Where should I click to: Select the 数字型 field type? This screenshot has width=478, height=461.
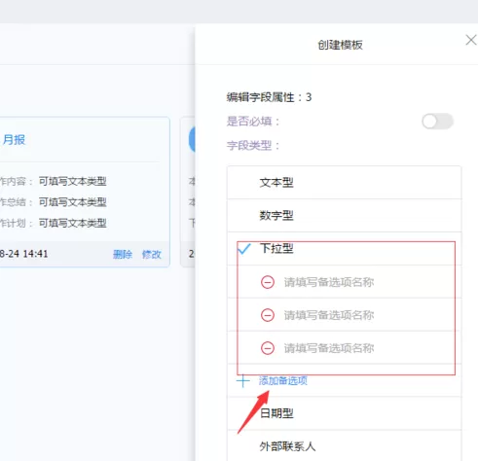tap(344, 216)
